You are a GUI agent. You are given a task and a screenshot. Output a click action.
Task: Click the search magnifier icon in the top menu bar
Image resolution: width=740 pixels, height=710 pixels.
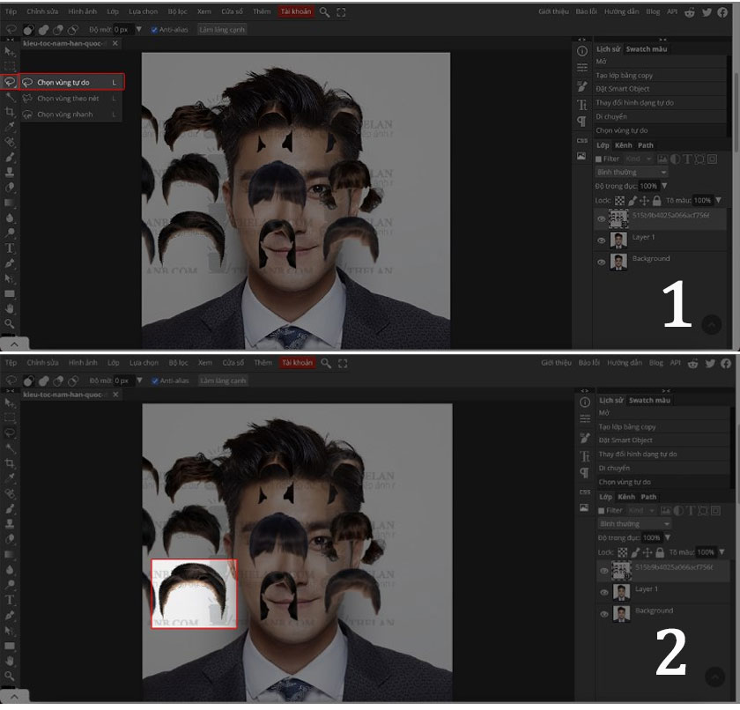(x=325, y=12)
